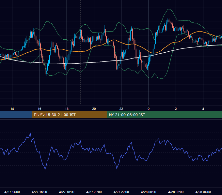The height and width of the screenshot is (195, 222).
Task: Click the 4/27 18:00 date label
Action: click(x=67, y=192)
